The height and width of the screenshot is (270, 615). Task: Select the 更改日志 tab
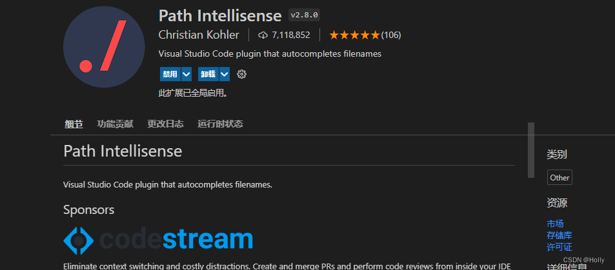(x=165, y=124)
